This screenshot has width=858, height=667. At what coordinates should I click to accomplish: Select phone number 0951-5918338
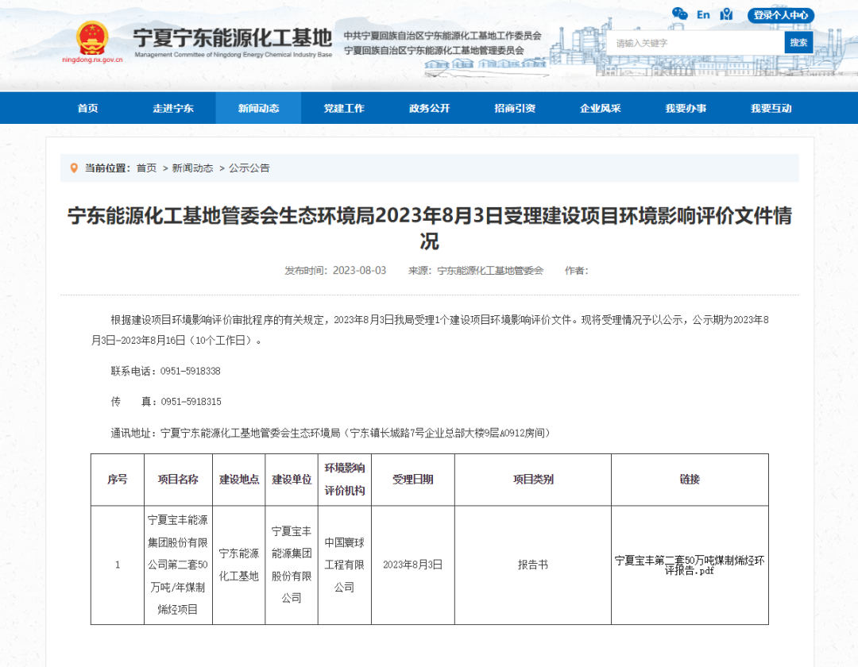pyautogui.click(x=191, y=372)
